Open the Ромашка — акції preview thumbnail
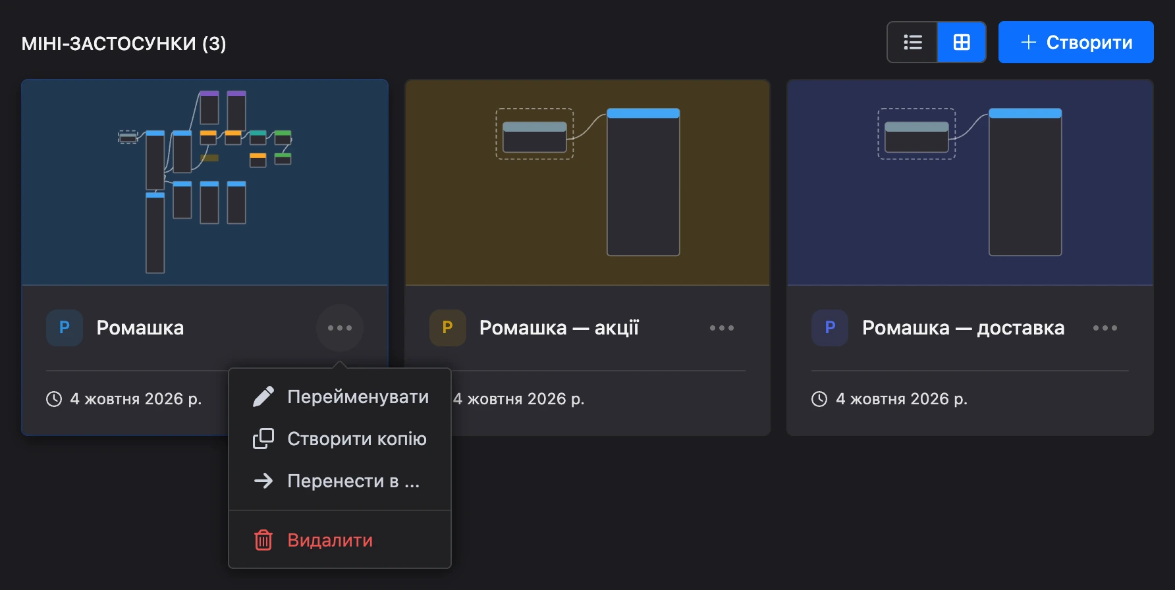 [587, 182]
